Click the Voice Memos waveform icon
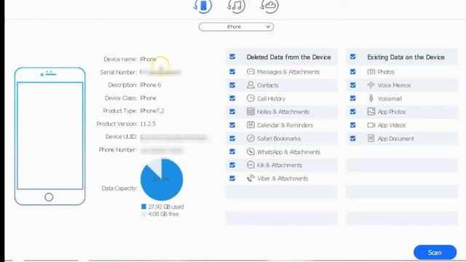The image size is (466, 262). coord(371,85)
